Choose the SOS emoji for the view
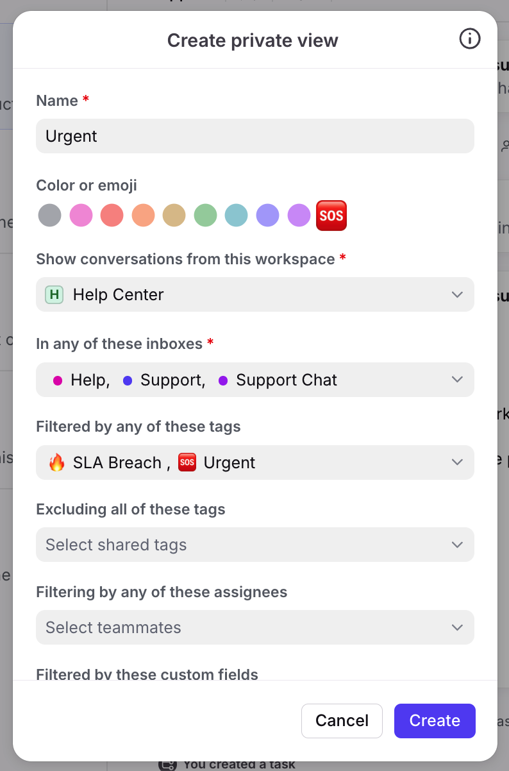This screenshot has width=509, height=771. coord(331,216)
